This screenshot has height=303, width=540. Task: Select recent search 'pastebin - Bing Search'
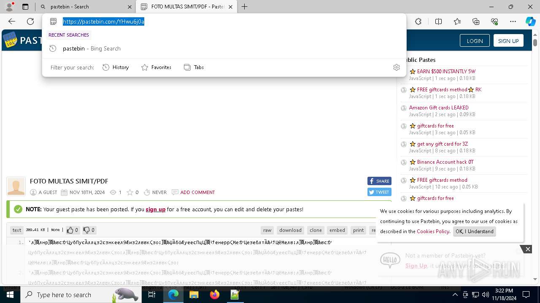tap(224, 48)
